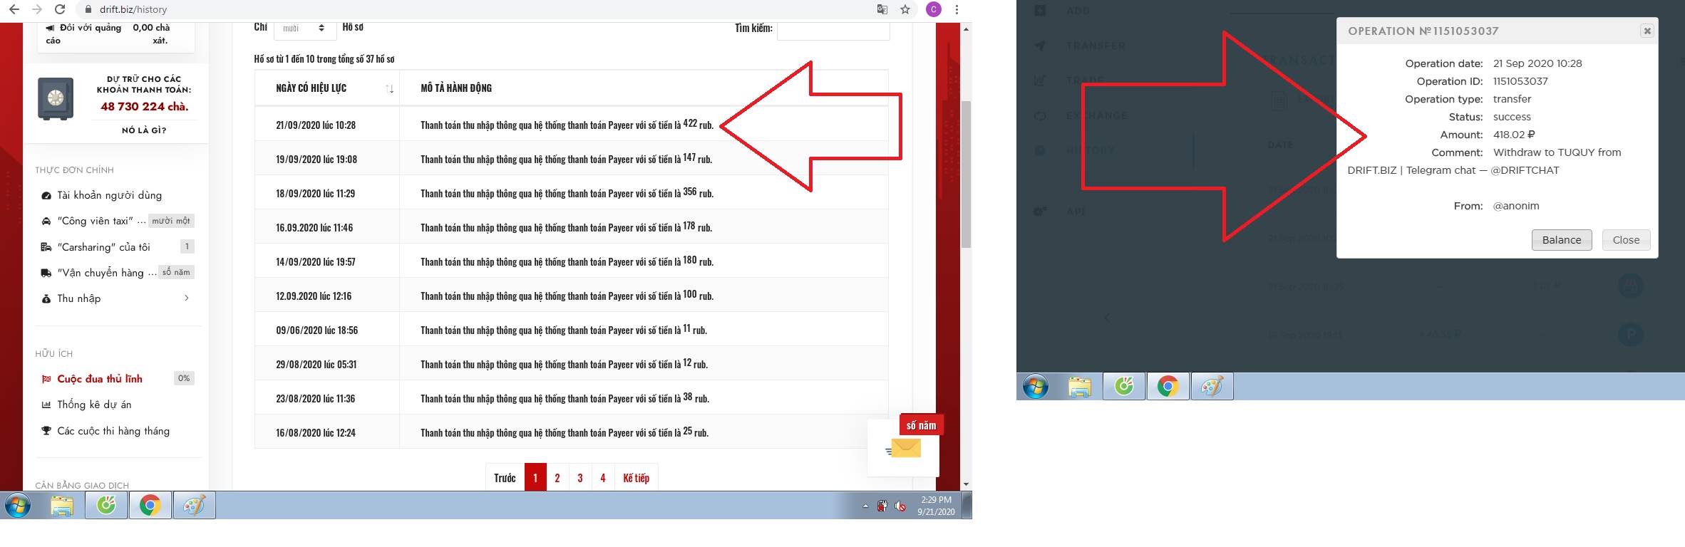Open File Explorer from left taskbar
The image size is (1685, 547).
point(62,506)
